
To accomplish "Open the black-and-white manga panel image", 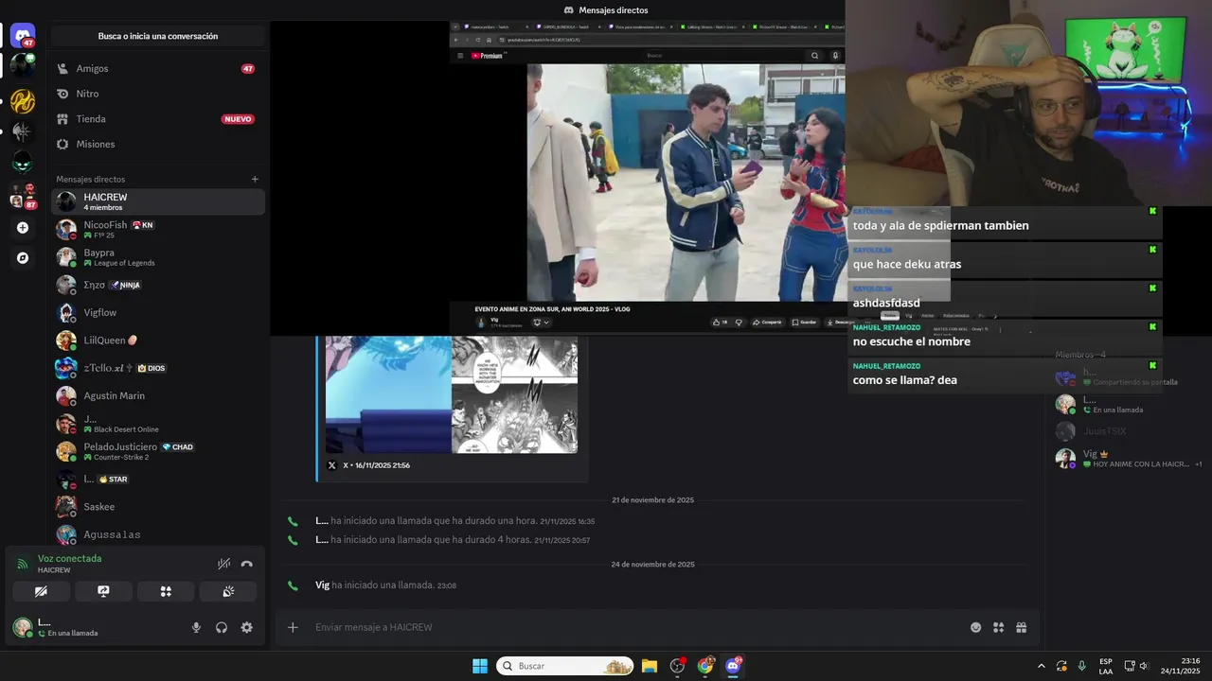I will tap(515, 394).
